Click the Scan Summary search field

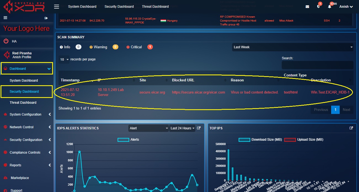317,65
